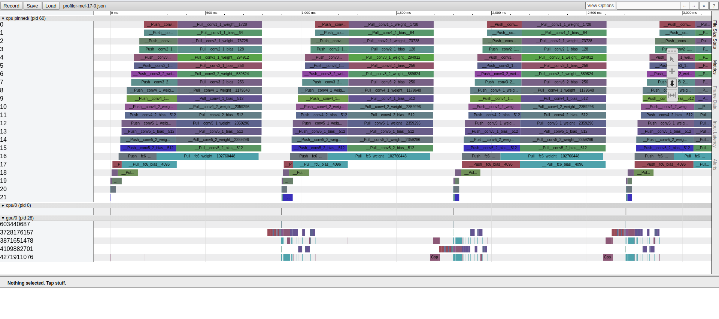Collapse the cpu pinned/ (pid 60) process
This screenshot has width=719, height=319.
click(x=3, y=18)
